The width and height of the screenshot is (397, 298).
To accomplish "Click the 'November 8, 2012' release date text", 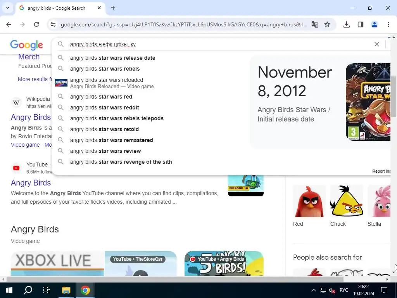I will [x=295, y=81].
